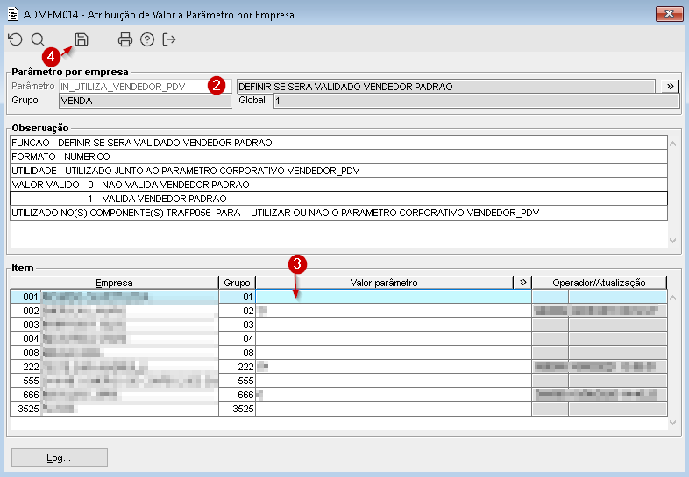Screen dimensions: 689x477
Task: Select the 1 - VALIDA VENDEDOR PADRAO line
Action: tap(338, 199)
